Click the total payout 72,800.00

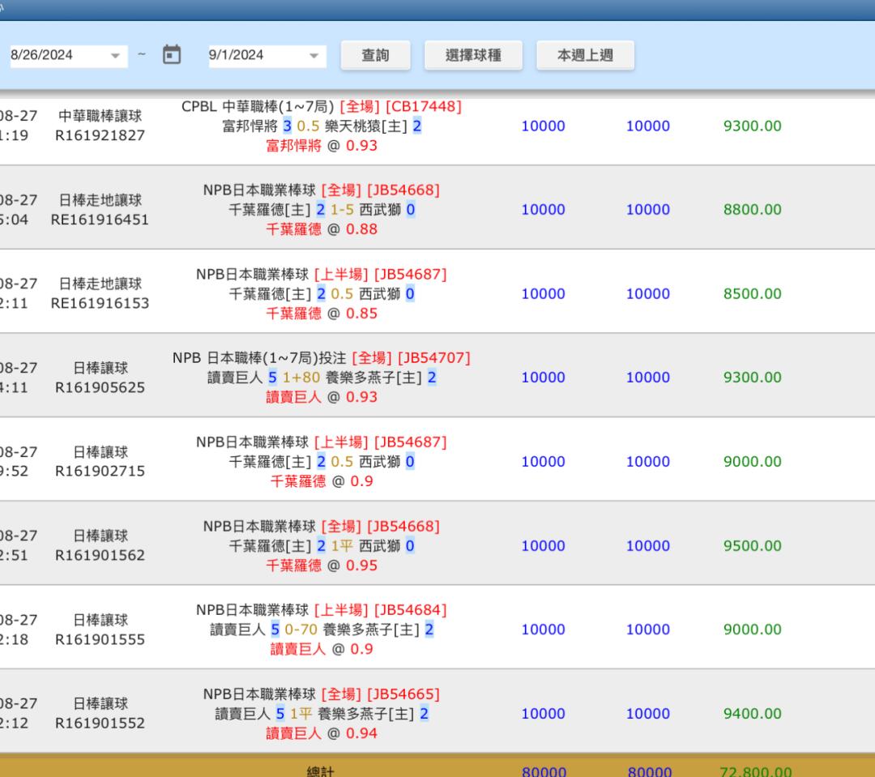[x=756, y=771]
